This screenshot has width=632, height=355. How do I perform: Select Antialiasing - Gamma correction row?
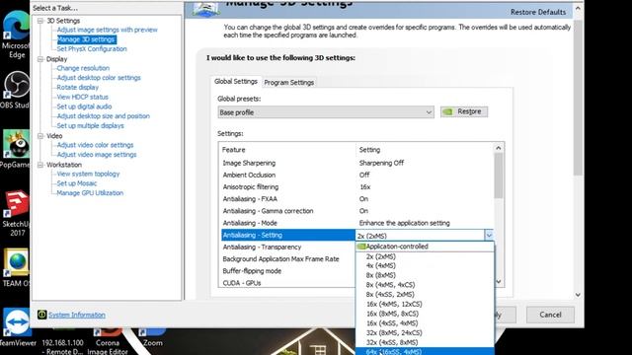tap(356, 211)
